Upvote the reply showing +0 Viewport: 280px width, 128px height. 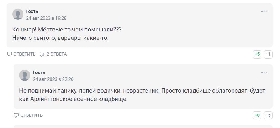pyautogui.click(x=257, y=115)
